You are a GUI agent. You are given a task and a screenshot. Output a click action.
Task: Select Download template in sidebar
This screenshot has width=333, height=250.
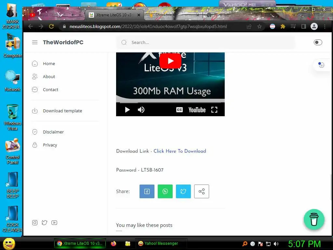click(62, 111)
